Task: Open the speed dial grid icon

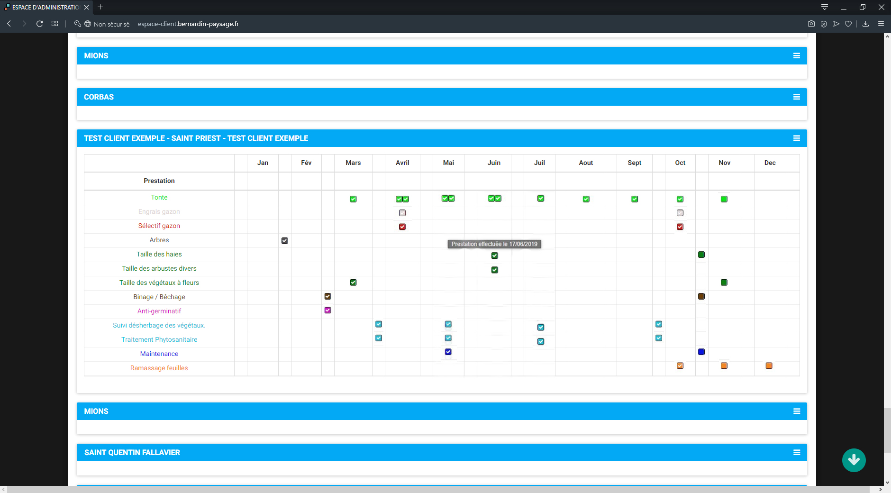Action: tap(55, 24)
